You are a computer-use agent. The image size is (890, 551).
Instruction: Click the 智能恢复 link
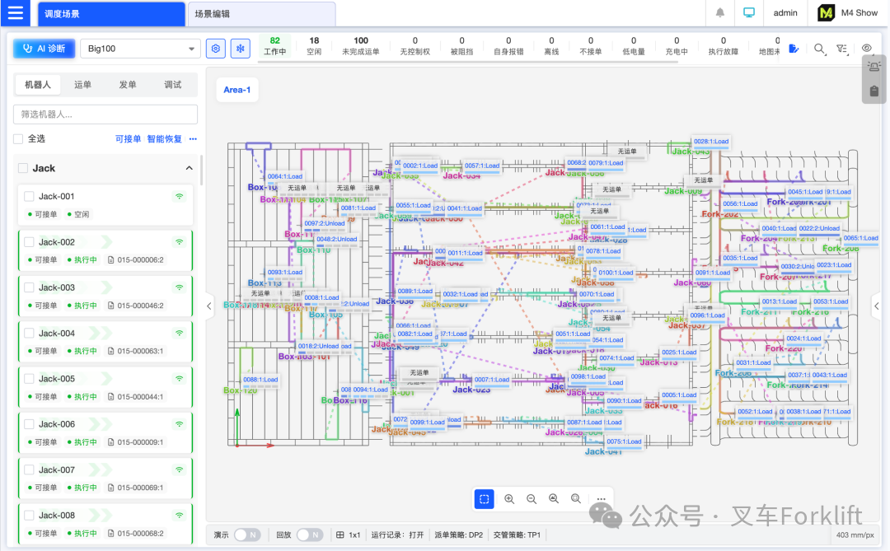[x=165, y=139]
